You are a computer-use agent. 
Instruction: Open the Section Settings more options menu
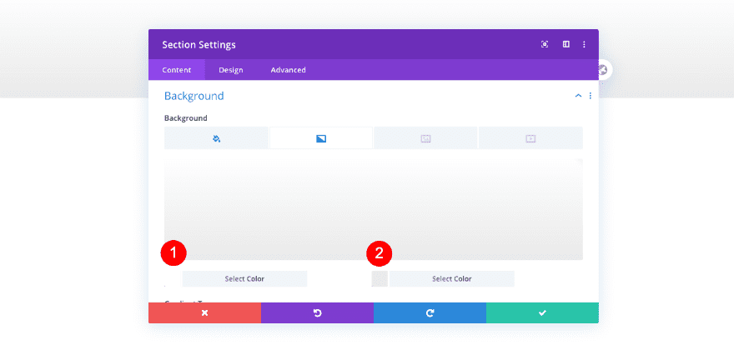[x=584, y=44]
